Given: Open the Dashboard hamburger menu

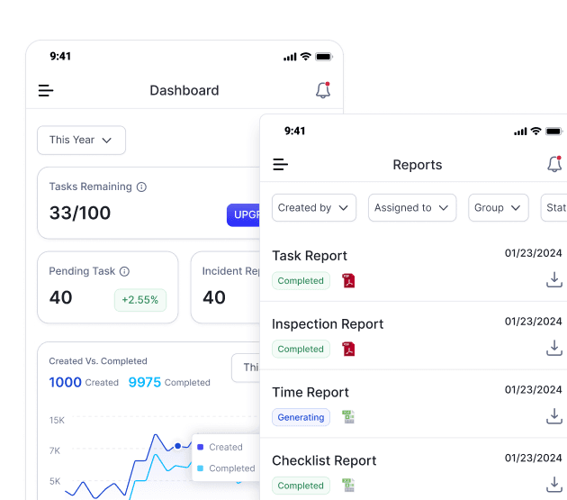Looking at the screenshot, I should 46,90.
